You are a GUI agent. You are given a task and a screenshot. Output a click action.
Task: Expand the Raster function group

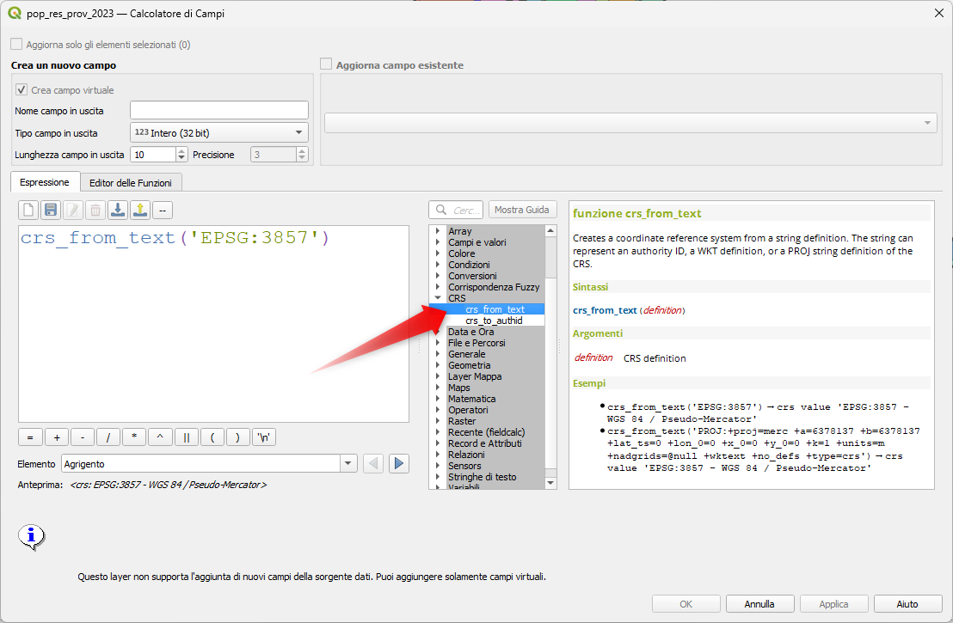pos(438,421)
